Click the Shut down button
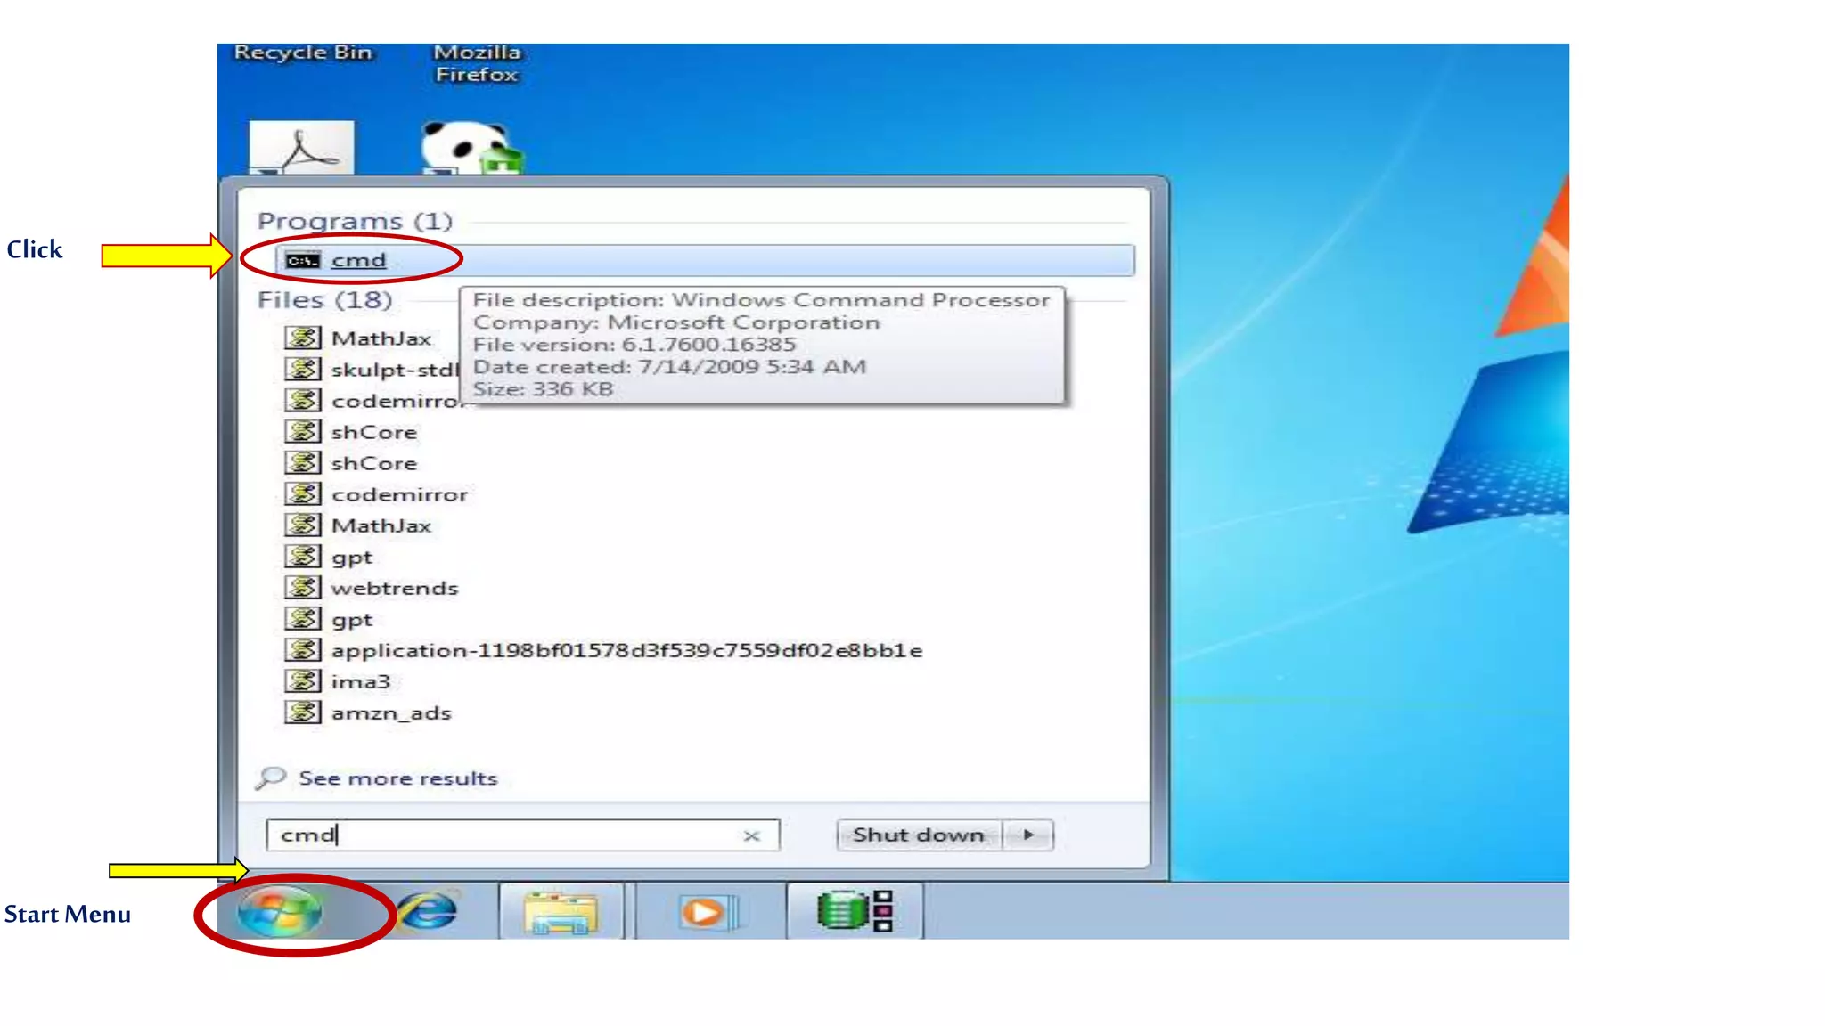1825x1026 pixels. pos(919,835)
